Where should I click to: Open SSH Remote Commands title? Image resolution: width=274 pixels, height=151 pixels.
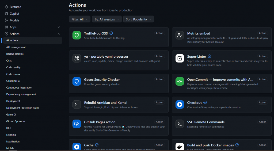tap(206, 122)
